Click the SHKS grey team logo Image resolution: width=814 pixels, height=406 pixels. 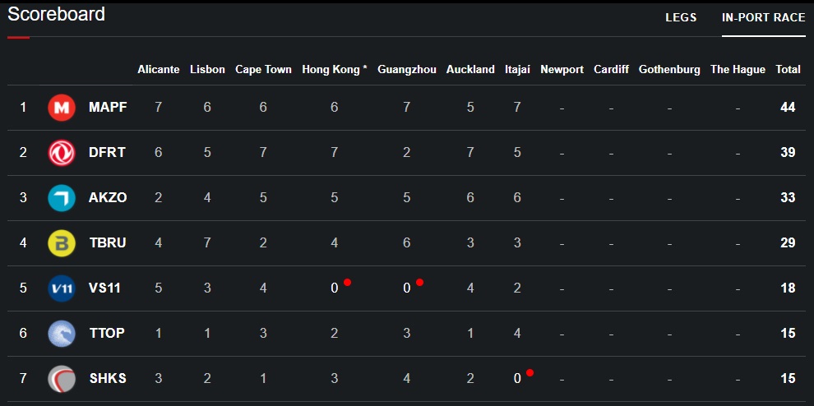(x=62, y=379)
